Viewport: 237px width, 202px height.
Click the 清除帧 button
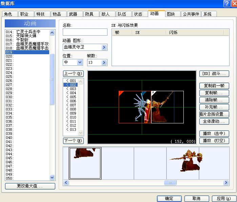214,100
